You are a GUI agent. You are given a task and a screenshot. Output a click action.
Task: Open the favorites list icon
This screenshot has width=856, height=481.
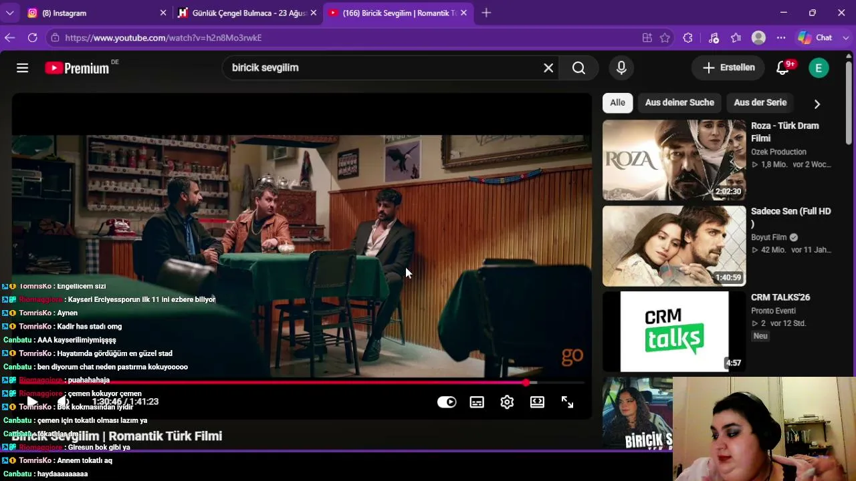click(x=736, y=38)
